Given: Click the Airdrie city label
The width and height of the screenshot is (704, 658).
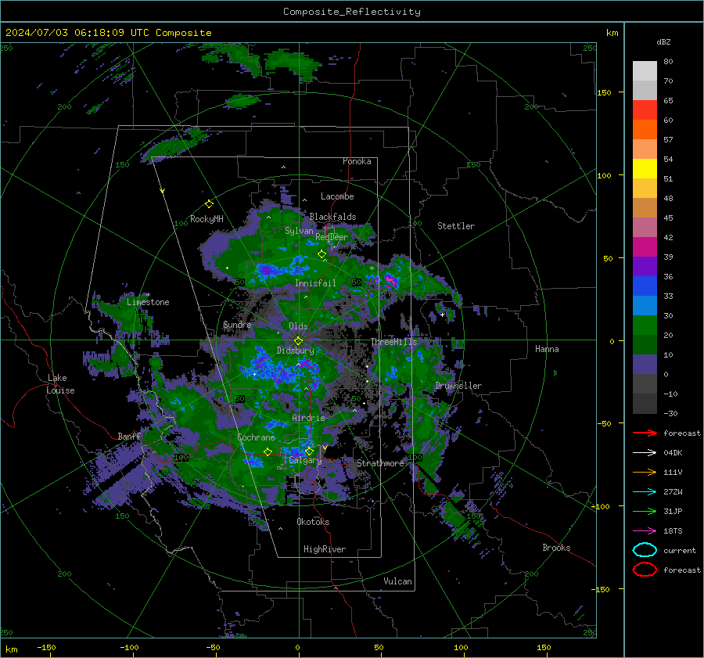Looking at the screenshot, I should [308, 418].
